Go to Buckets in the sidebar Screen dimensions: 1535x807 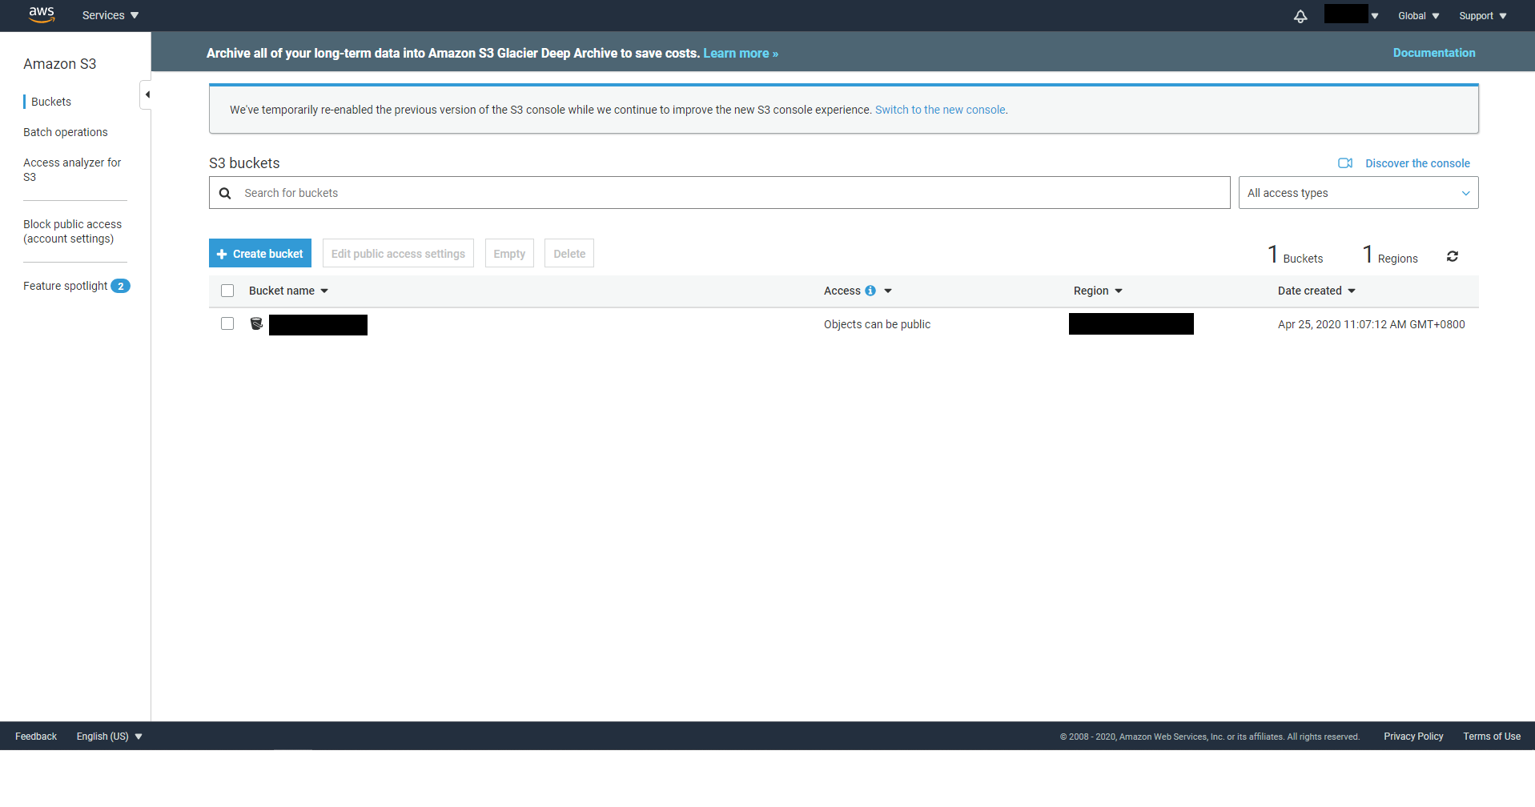tap(51, 102)
